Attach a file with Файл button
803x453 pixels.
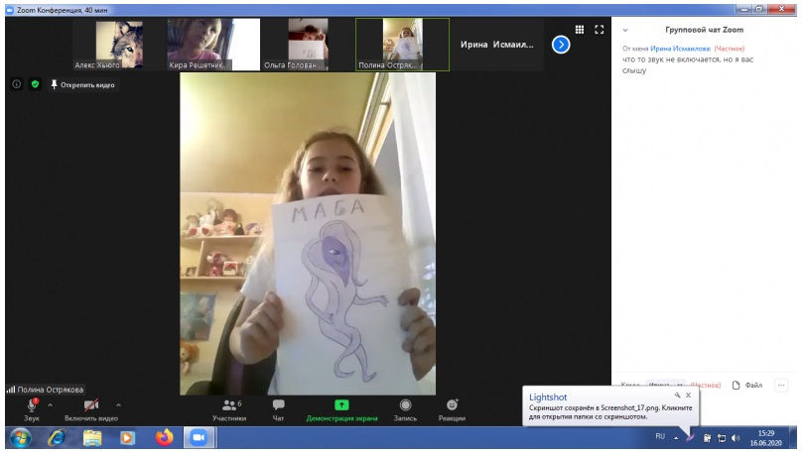[747, 385]
